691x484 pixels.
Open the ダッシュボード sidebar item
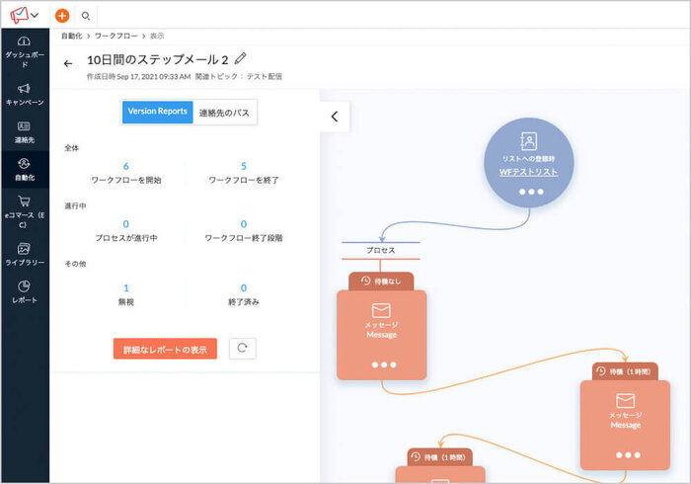pyautogui.click(x=25, y=48)
